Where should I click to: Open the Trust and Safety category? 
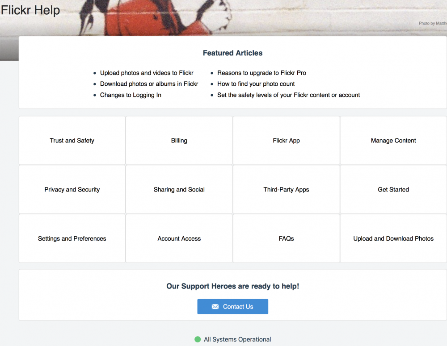(72, 140)
